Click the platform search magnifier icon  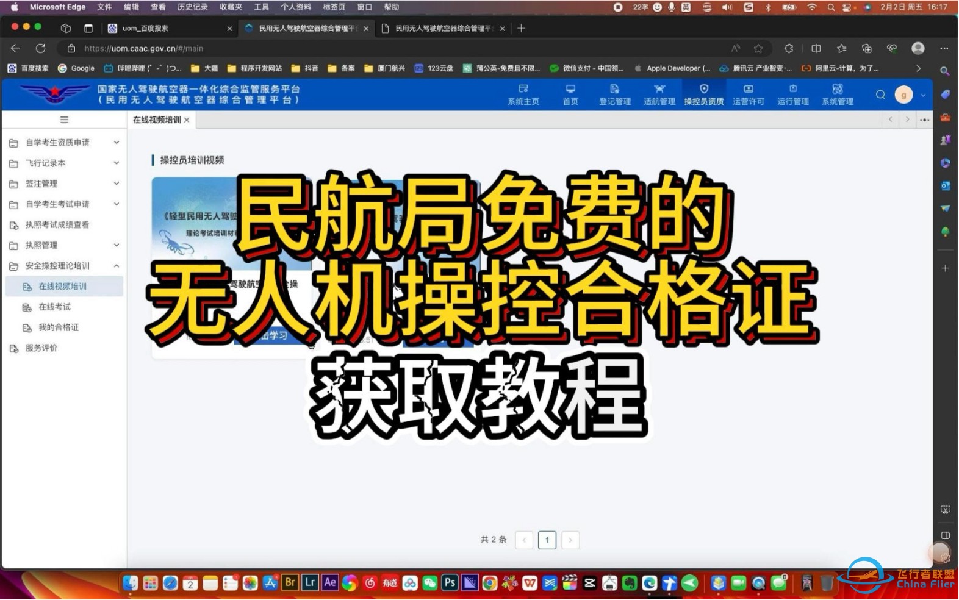pyautogui.click(x=880, y=95)
